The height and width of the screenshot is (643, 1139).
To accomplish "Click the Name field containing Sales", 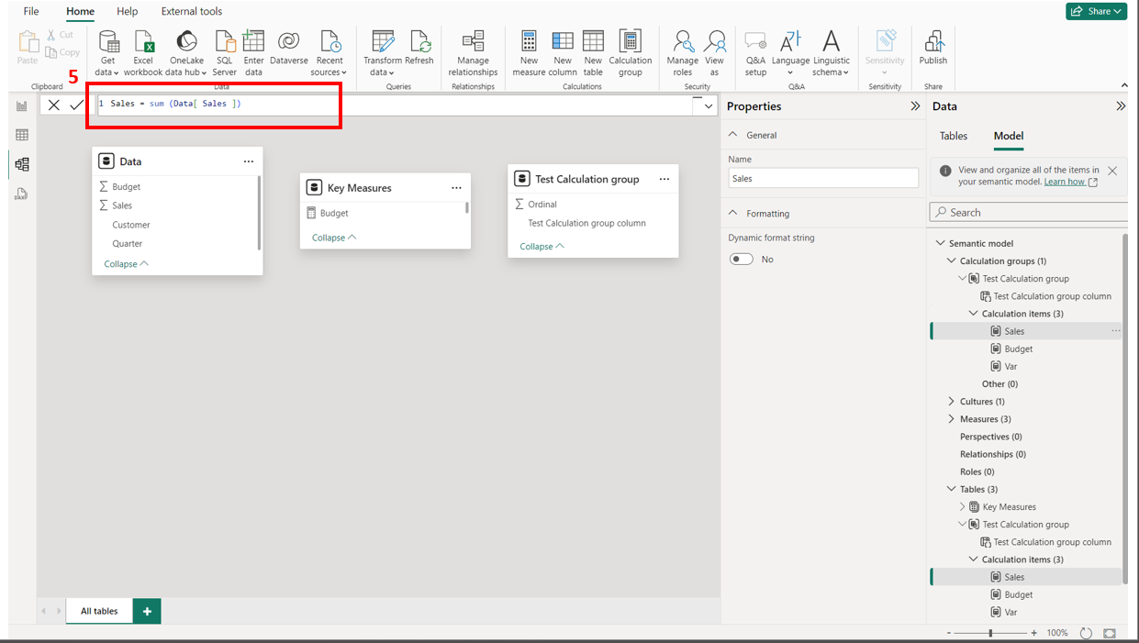I will tap(823, 179).
